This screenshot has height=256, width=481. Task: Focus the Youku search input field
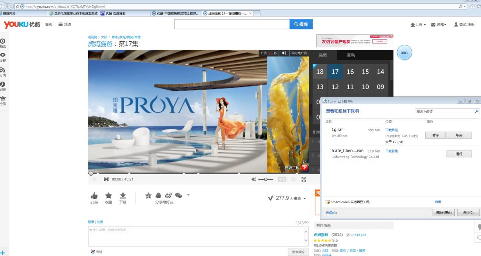232,24
